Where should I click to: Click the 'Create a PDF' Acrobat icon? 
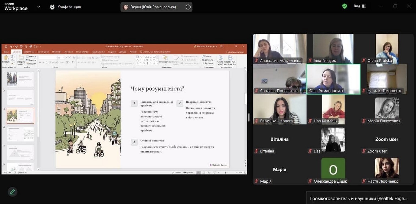point(220,59)
